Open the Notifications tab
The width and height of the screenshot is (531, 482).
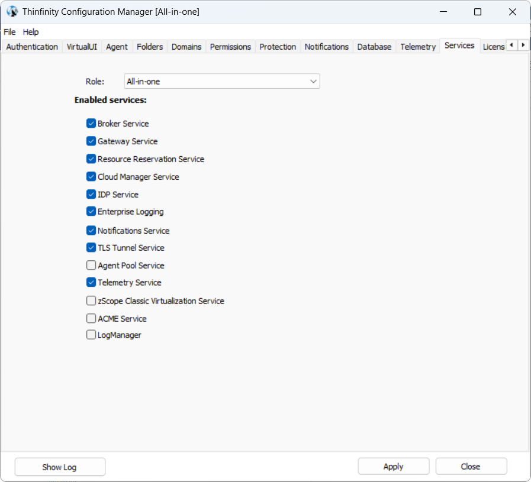tap(326, 47)
